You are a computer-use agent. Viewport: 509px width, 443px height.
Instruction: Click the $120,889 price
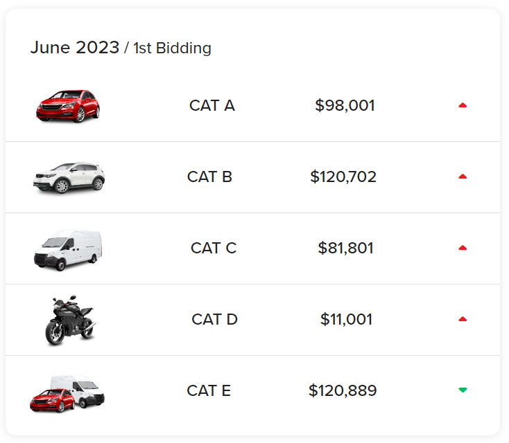tap(343, 390)
